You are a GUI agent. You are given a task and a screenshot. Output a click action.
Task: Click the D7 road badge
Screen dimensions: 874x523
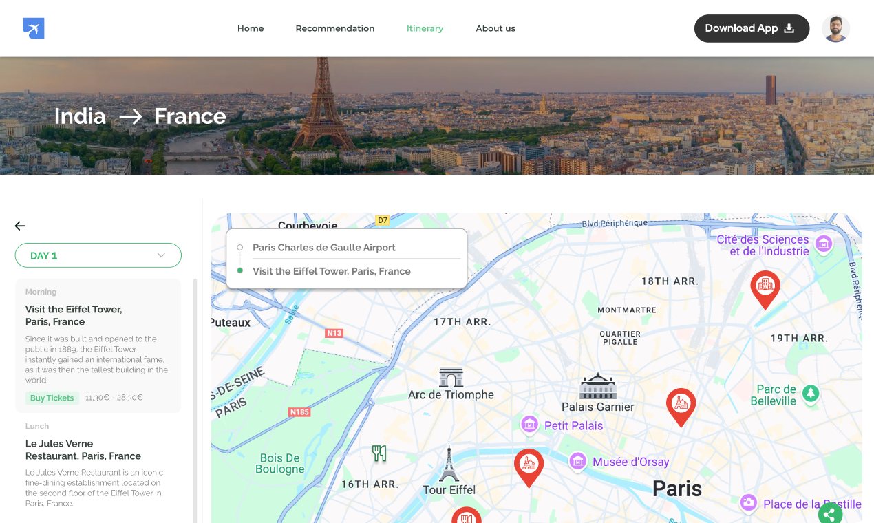pyautogui.click(x=382, y=221)
